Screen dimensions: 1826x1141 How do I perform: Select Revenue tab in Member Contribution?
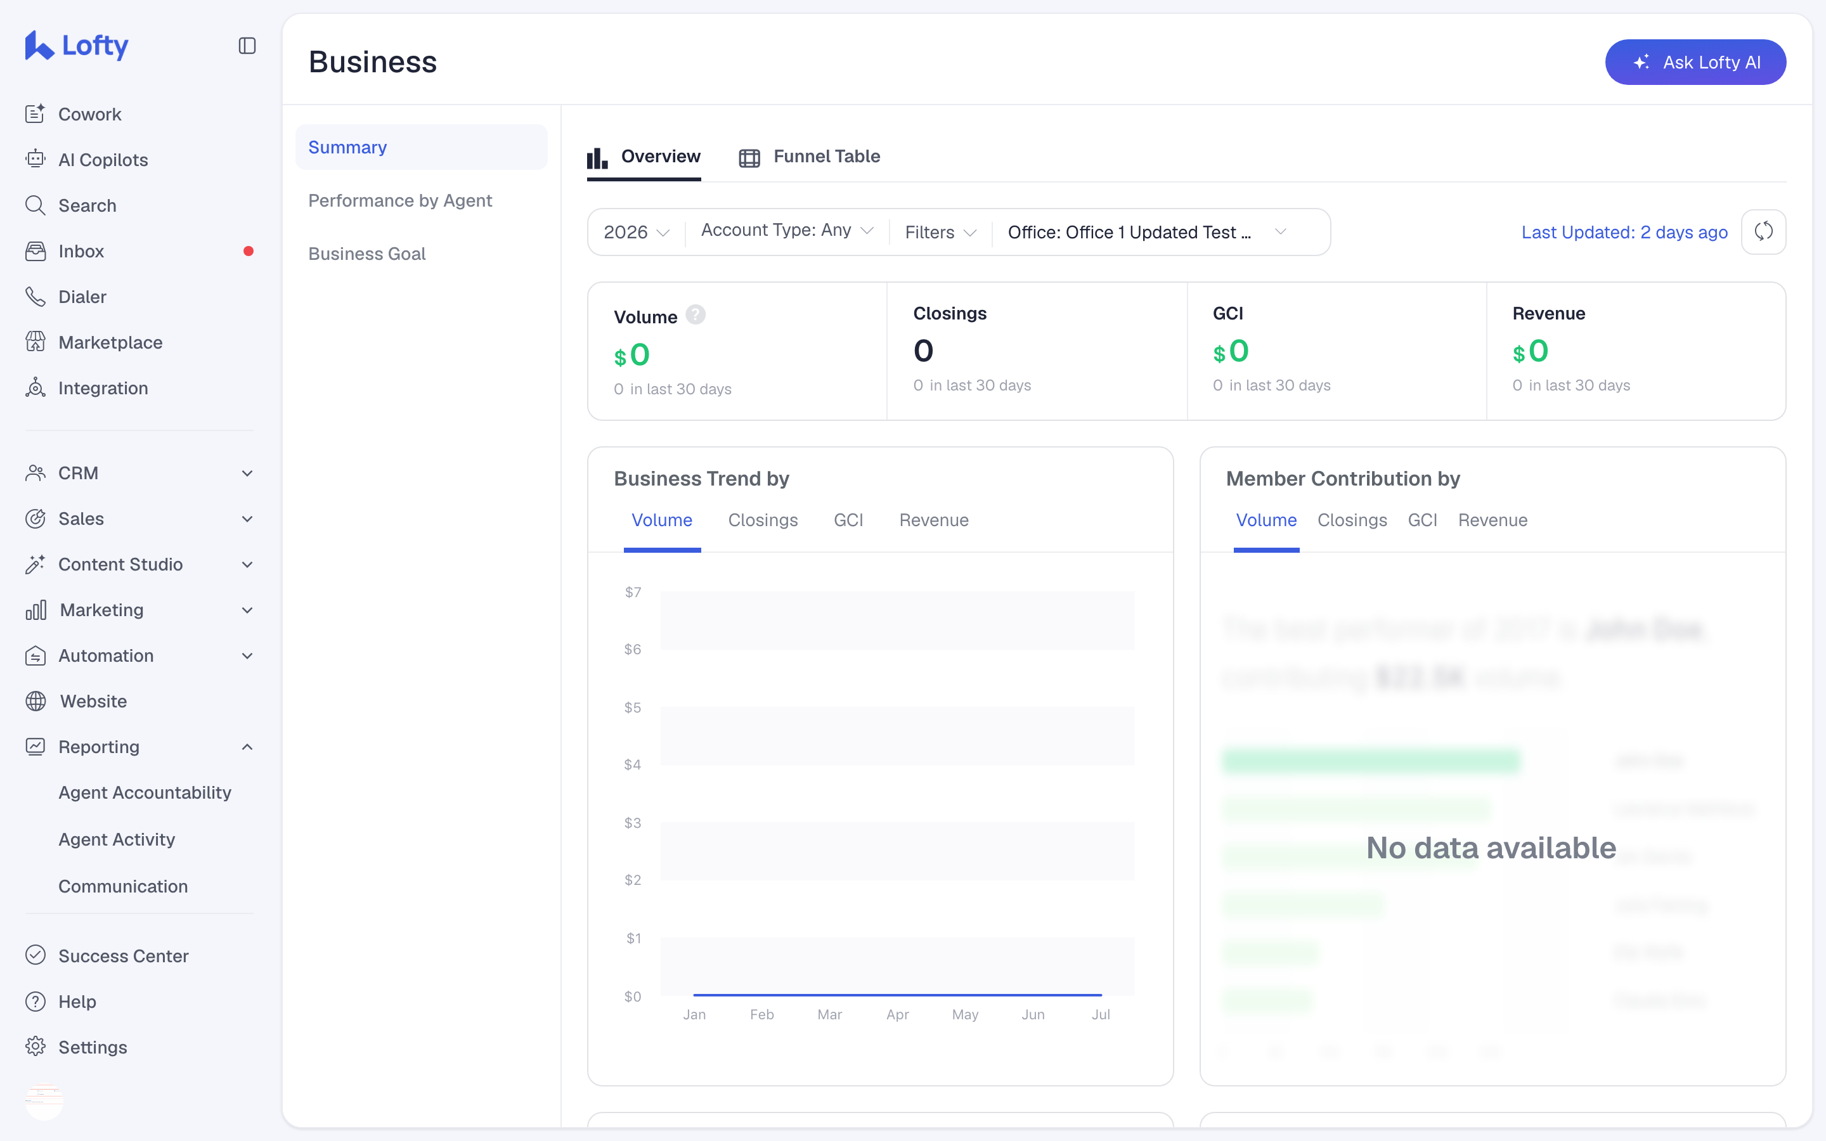(x=1493, y=520)
